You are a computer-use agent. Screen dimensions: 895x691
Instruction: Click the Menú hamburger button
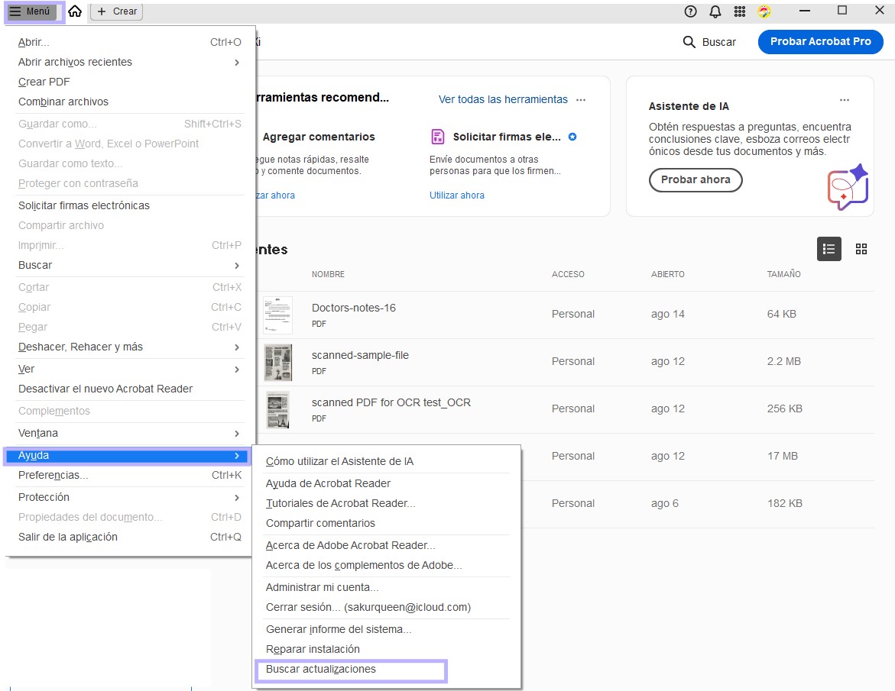pos(34,11)
